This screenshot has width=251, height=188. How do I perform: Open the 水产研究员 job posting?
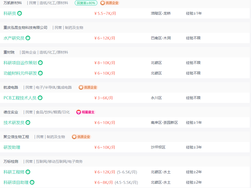pos(14,38)
